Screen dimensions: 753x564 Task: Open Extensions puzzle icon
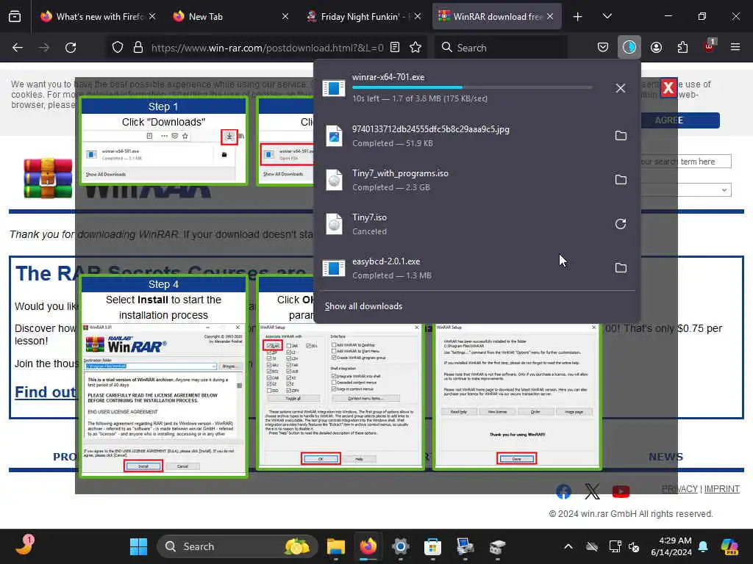682,48
